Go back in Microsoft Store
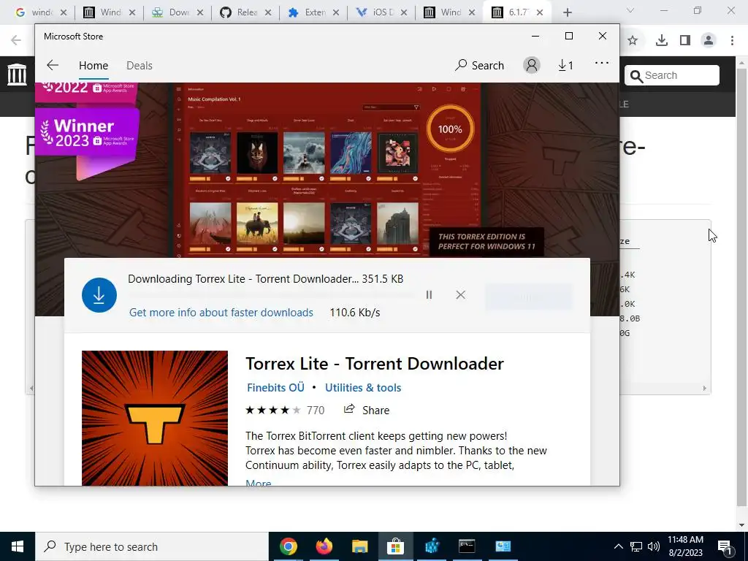This screenshot has width=748, height=561. click(x=53, y=65)
